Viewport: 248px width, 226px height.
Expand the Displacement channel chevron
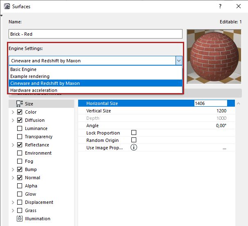13,202
